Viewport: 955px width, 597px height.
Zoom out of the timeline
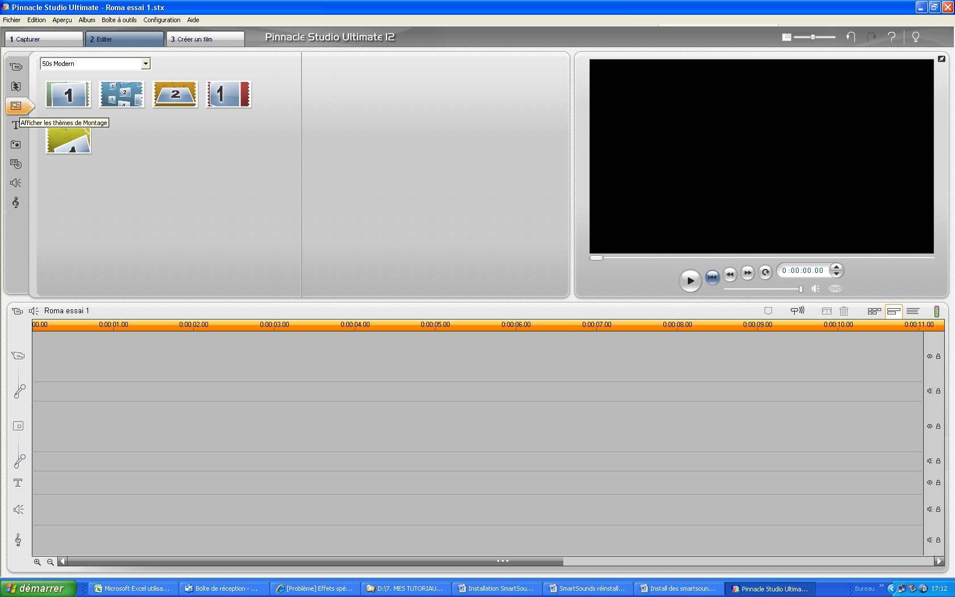click(51, 562)
